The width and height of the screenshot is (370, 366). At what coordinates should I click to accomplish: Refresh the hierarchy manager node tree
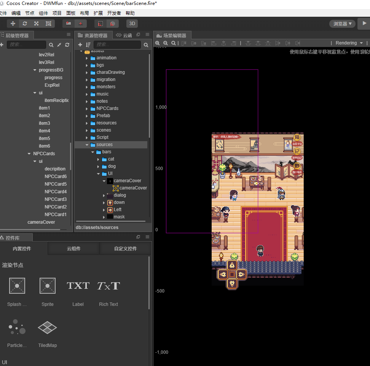[x=67, y=45]
